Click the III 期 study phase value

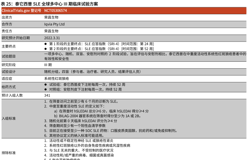pos(48,65)
